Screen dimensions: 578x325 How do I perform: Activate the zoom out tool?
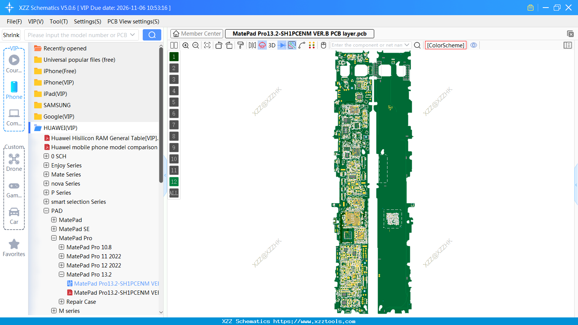[x=195, y=45]
